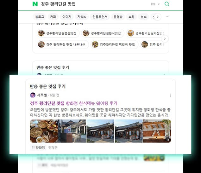Image resolution: width=201 pixels, height=173 pixels.
Task: Select the 인플루언서 tab
Action: pyautogui.click(x=100, y=17)
